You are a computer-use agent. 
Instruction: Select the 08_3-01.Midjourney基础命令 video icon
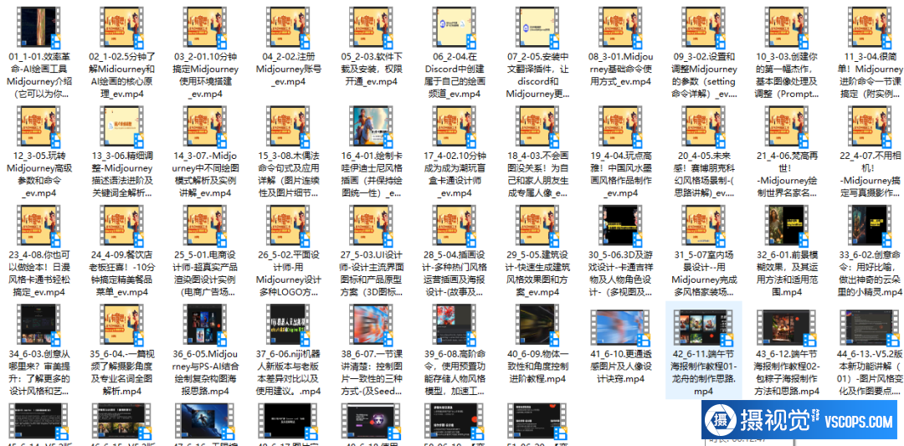pyautogui.click(x=621, y=26)
